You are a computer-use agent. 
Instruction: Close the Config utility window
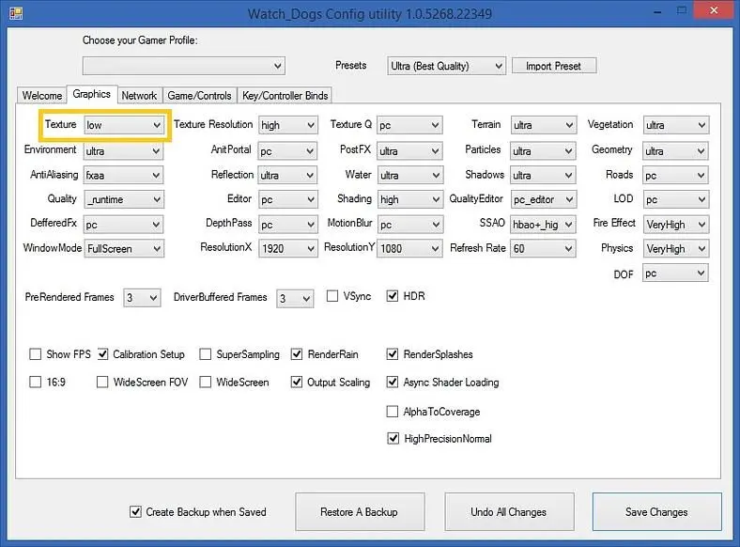click(x=714, y=10)
